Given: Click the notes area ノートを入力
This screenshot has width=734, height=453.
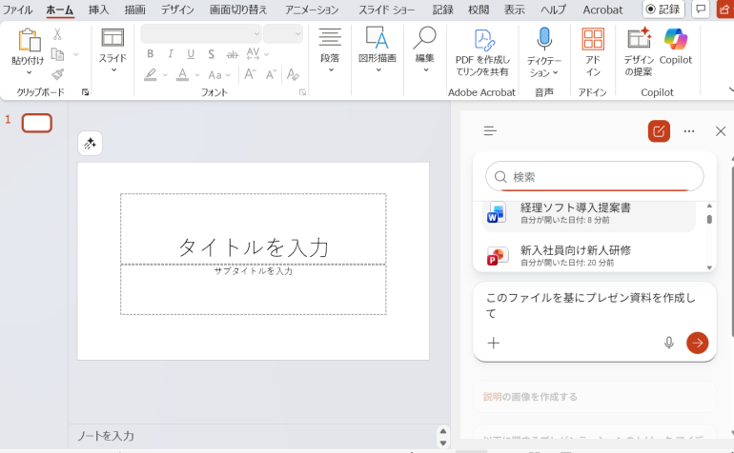Looking at the screenshot, I should pyautogui.click(x=105, y=436).
